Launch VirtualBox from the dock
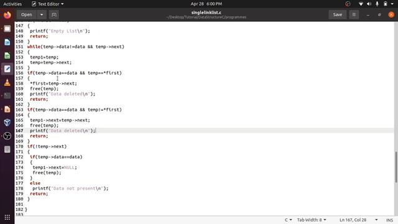The width and height of the screenshot is (398, 224). (7, 123)
